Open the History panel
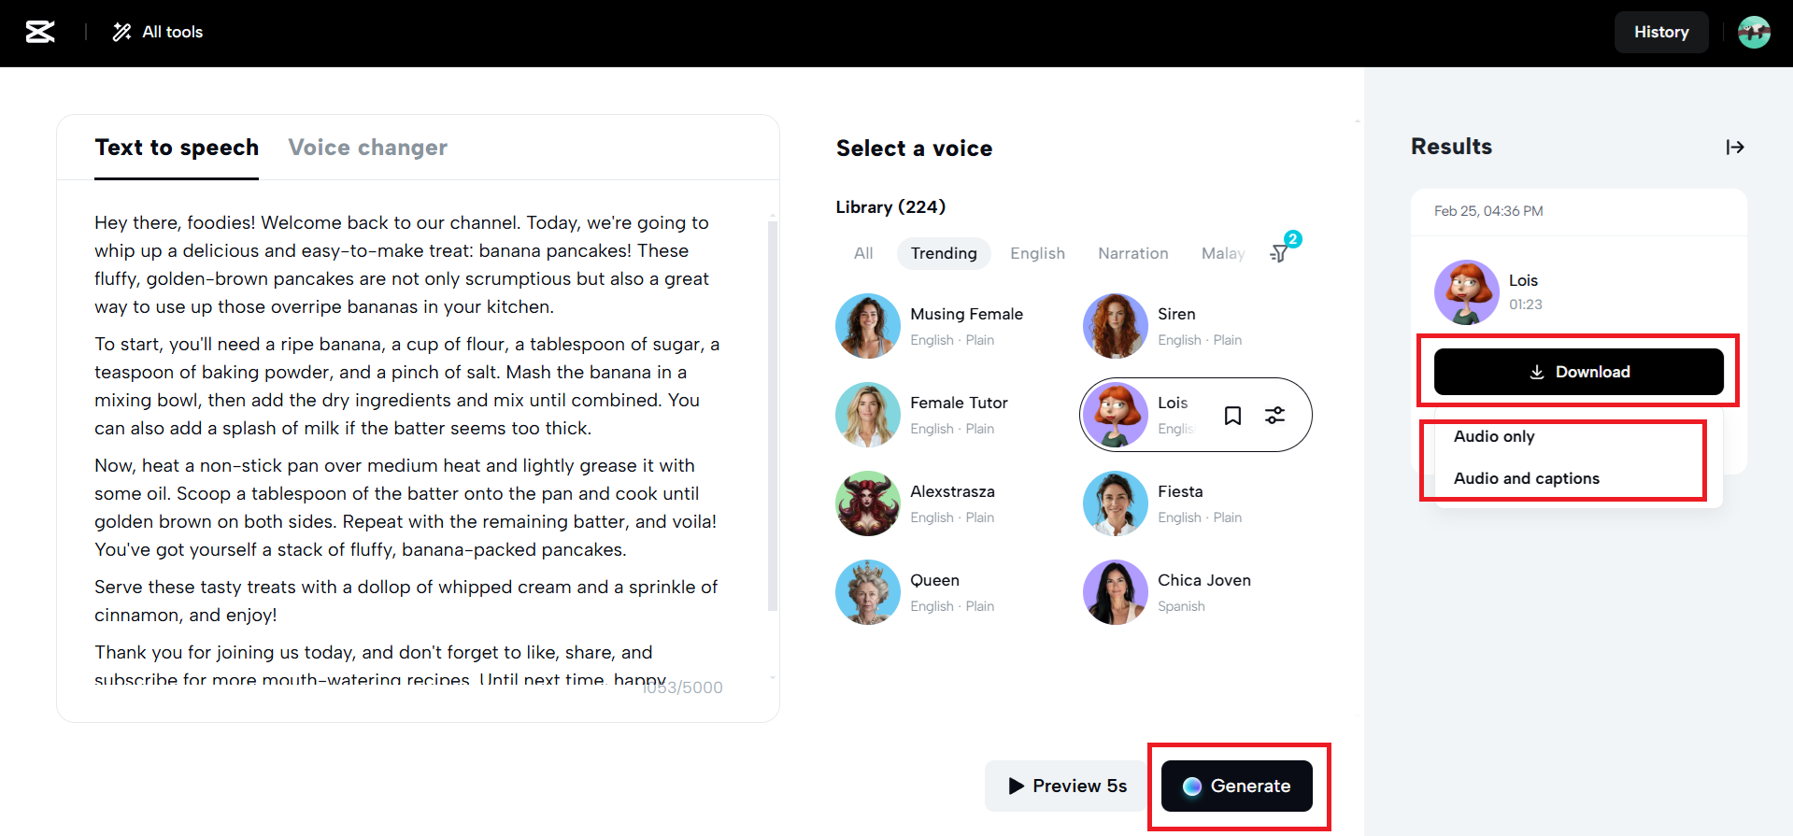This screenshot has height=836, width=1793. (x=1660, y=32)
